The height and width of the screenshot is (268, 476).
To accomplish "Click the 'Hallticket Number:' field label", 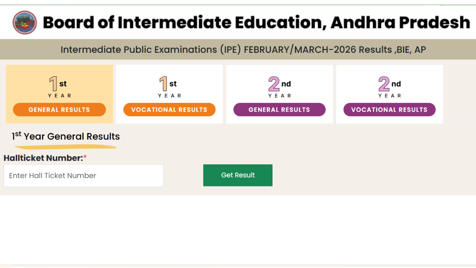I will click(43, 158).
